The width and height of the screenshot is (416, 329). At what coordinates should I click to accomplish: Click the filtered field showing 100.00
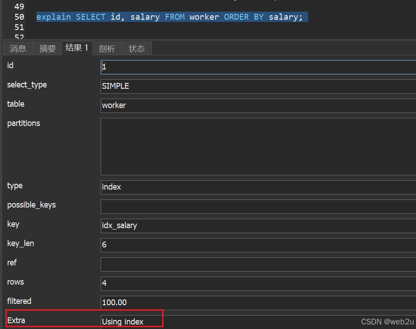click(258, 303)
